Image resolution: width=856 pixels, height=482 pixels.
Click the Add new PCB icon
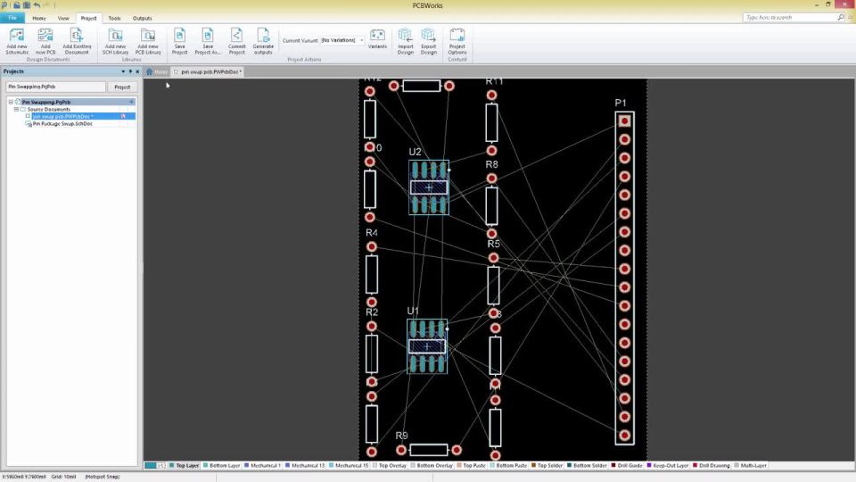[x=45, y=35]
